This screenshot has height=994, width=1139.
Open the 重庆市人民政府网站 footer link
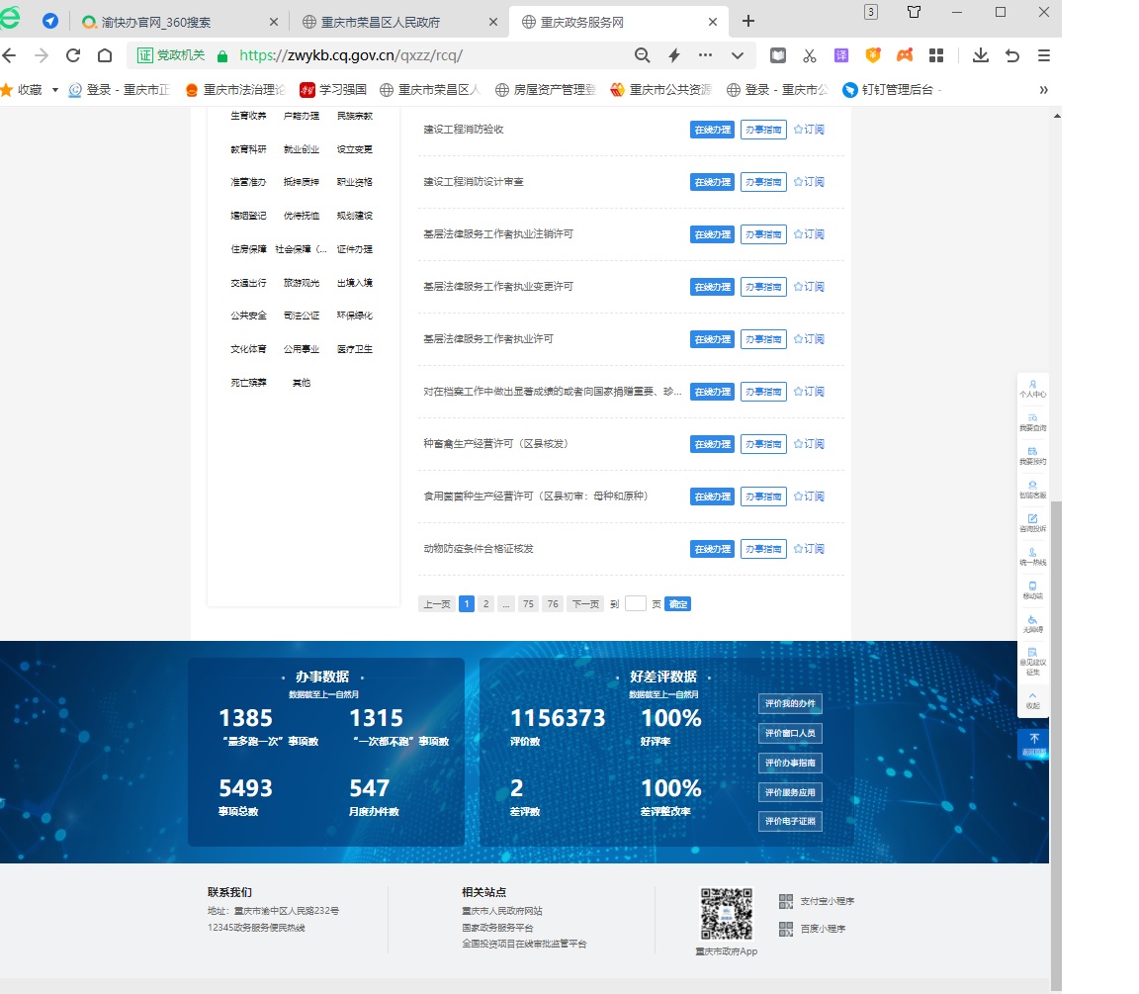pos(502,911)
